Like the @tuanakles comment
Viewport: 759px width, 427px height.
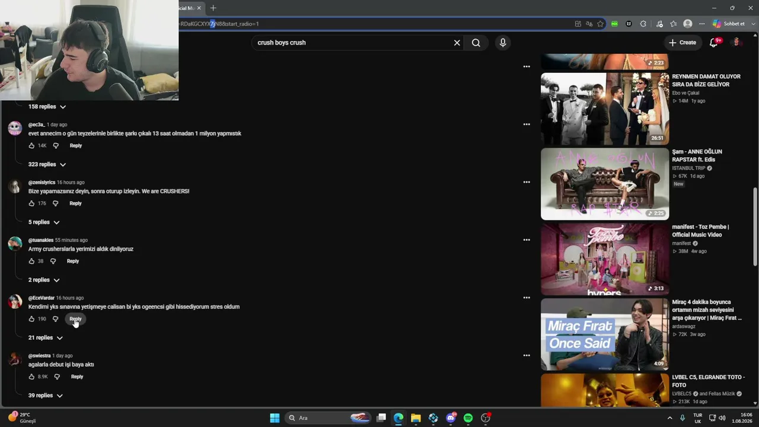coord(31,261)
